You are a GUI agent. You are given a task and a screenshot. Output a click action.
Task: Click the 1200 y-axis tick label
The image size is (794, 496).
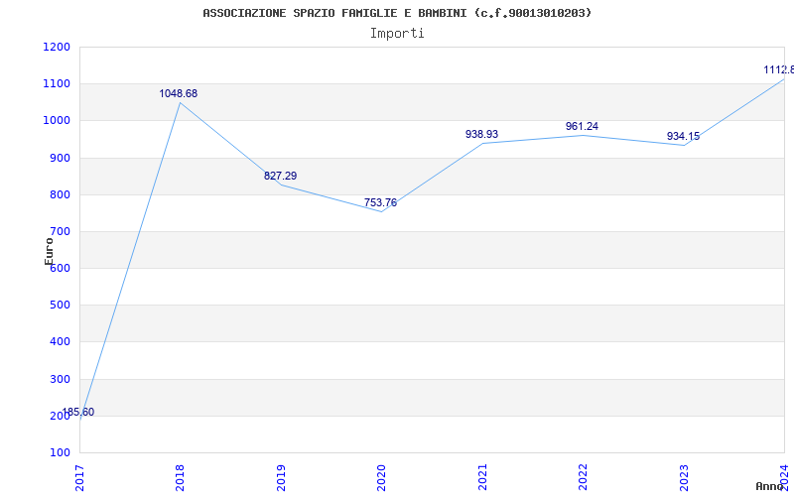(57, 47)
